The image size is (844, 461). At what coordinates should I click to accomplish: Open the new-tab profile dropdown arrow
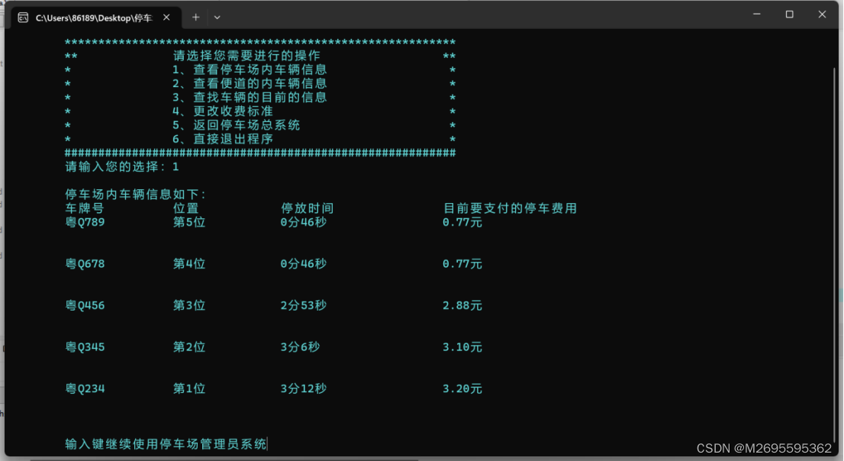click(x=217, y=18)
